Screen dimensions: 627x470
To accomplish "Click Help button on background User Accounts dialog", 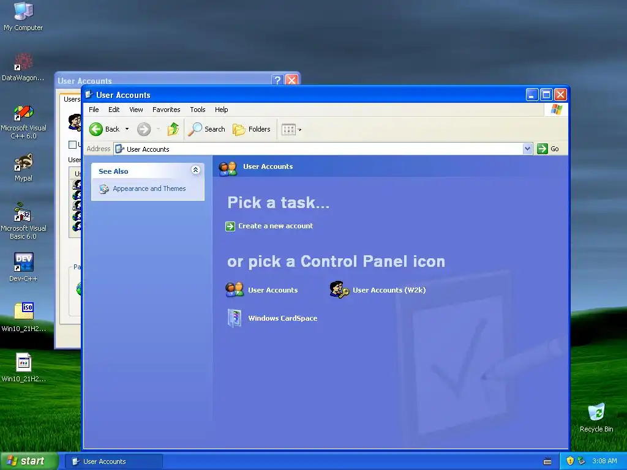I will tap(277, 80).
